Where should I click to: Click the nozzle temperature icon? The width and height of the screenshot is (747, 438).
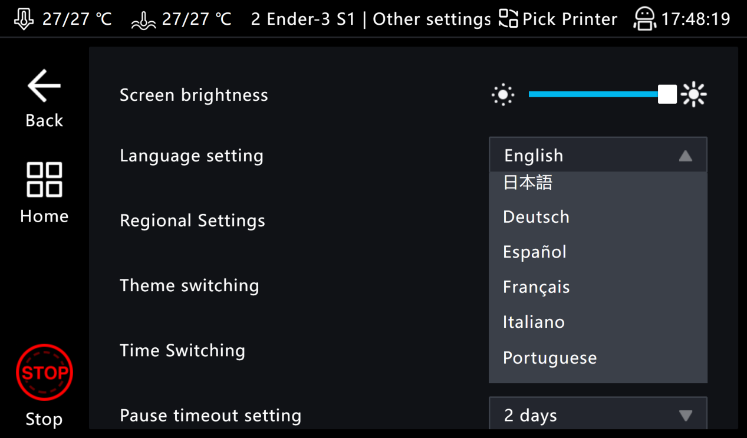[24, 19]
